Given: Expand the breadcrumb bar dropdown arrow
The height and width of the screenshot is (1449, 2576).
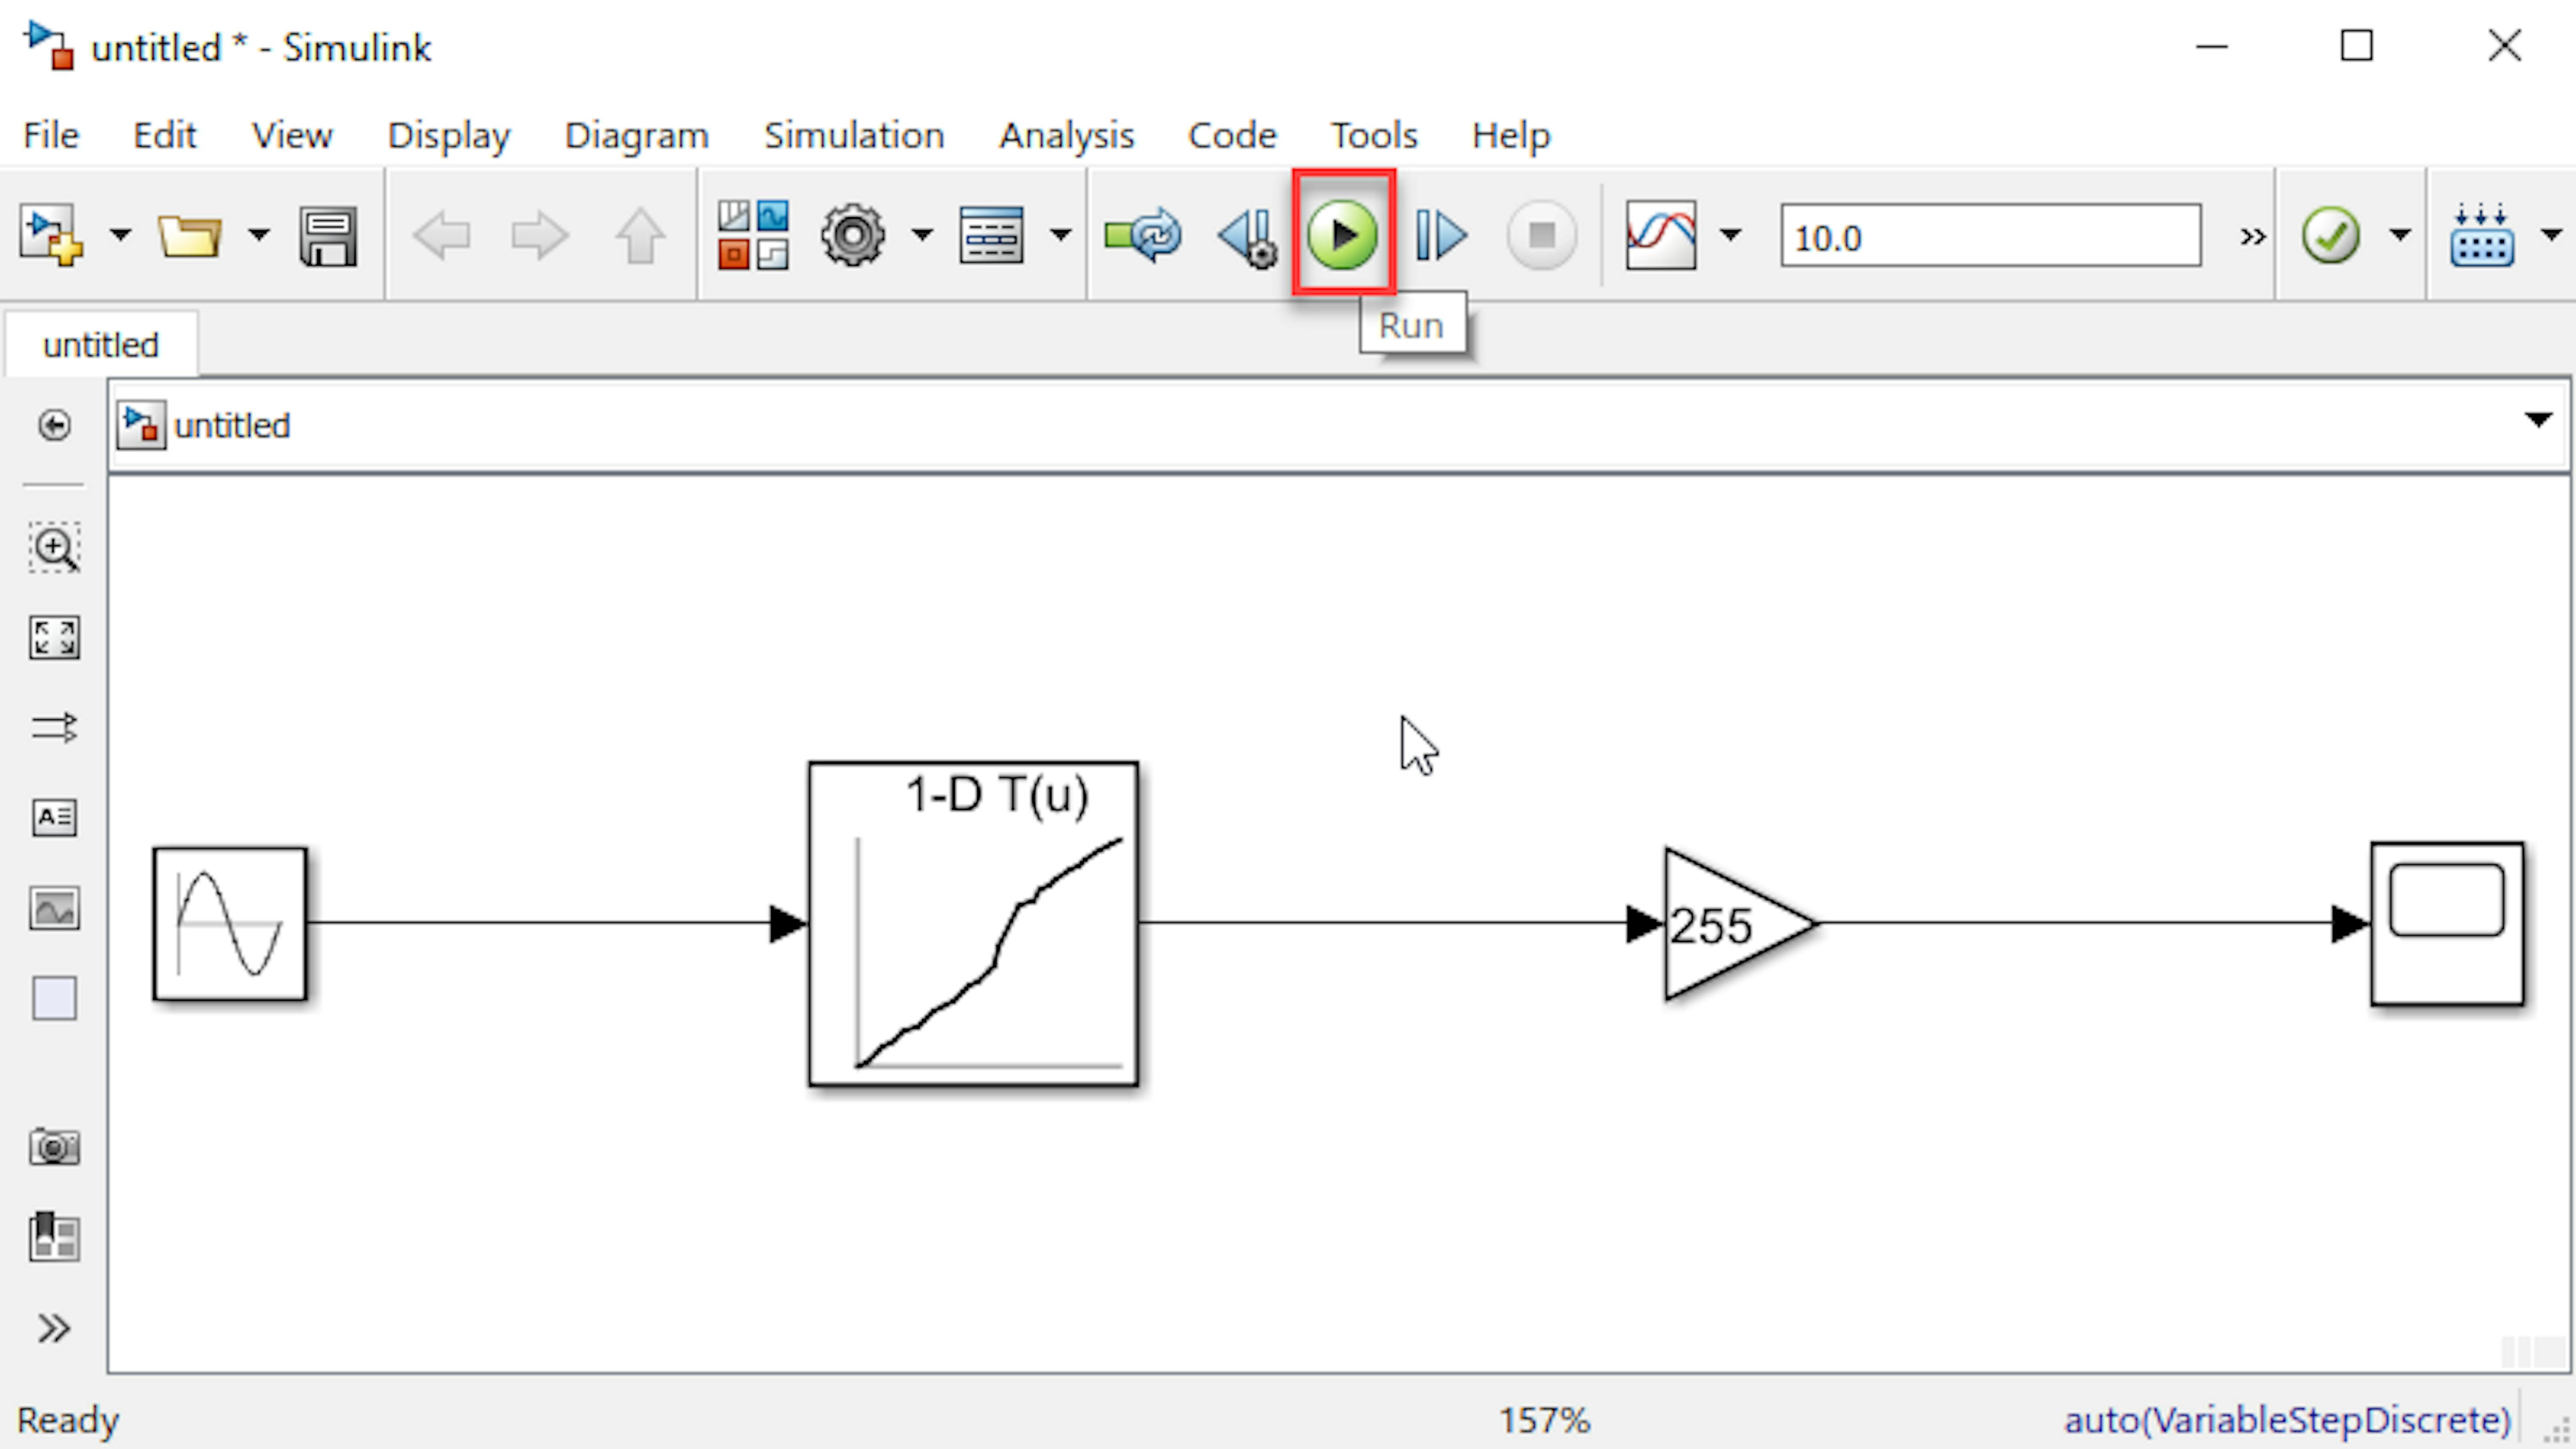Looking at the screenshot, I should pyautogui.click(x=2538, y=419).
